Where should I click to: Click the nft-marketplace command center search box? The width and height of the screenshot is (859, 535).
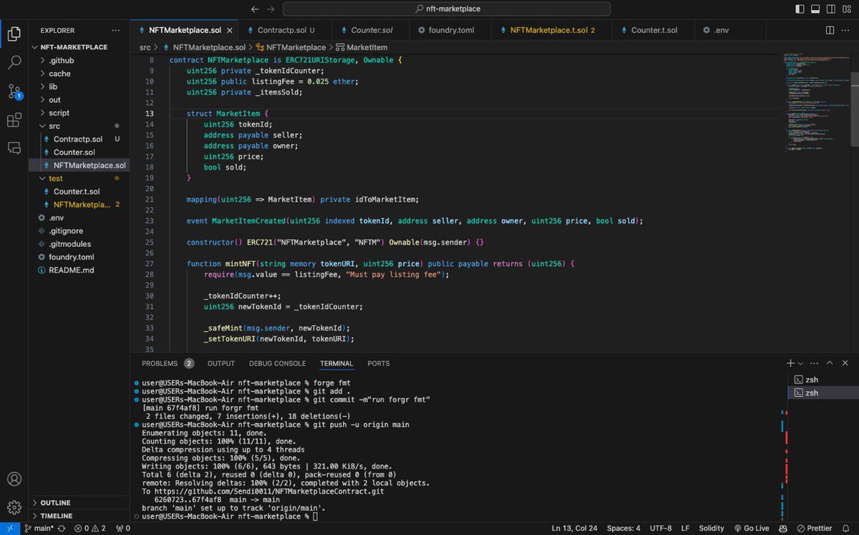(447, 9)
